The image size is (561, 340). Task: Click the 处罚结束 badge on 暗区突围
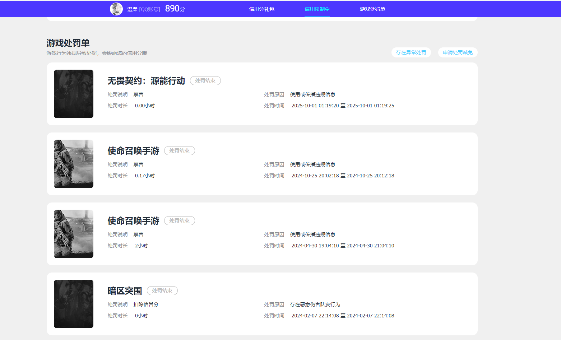click(x=162, y=290)
